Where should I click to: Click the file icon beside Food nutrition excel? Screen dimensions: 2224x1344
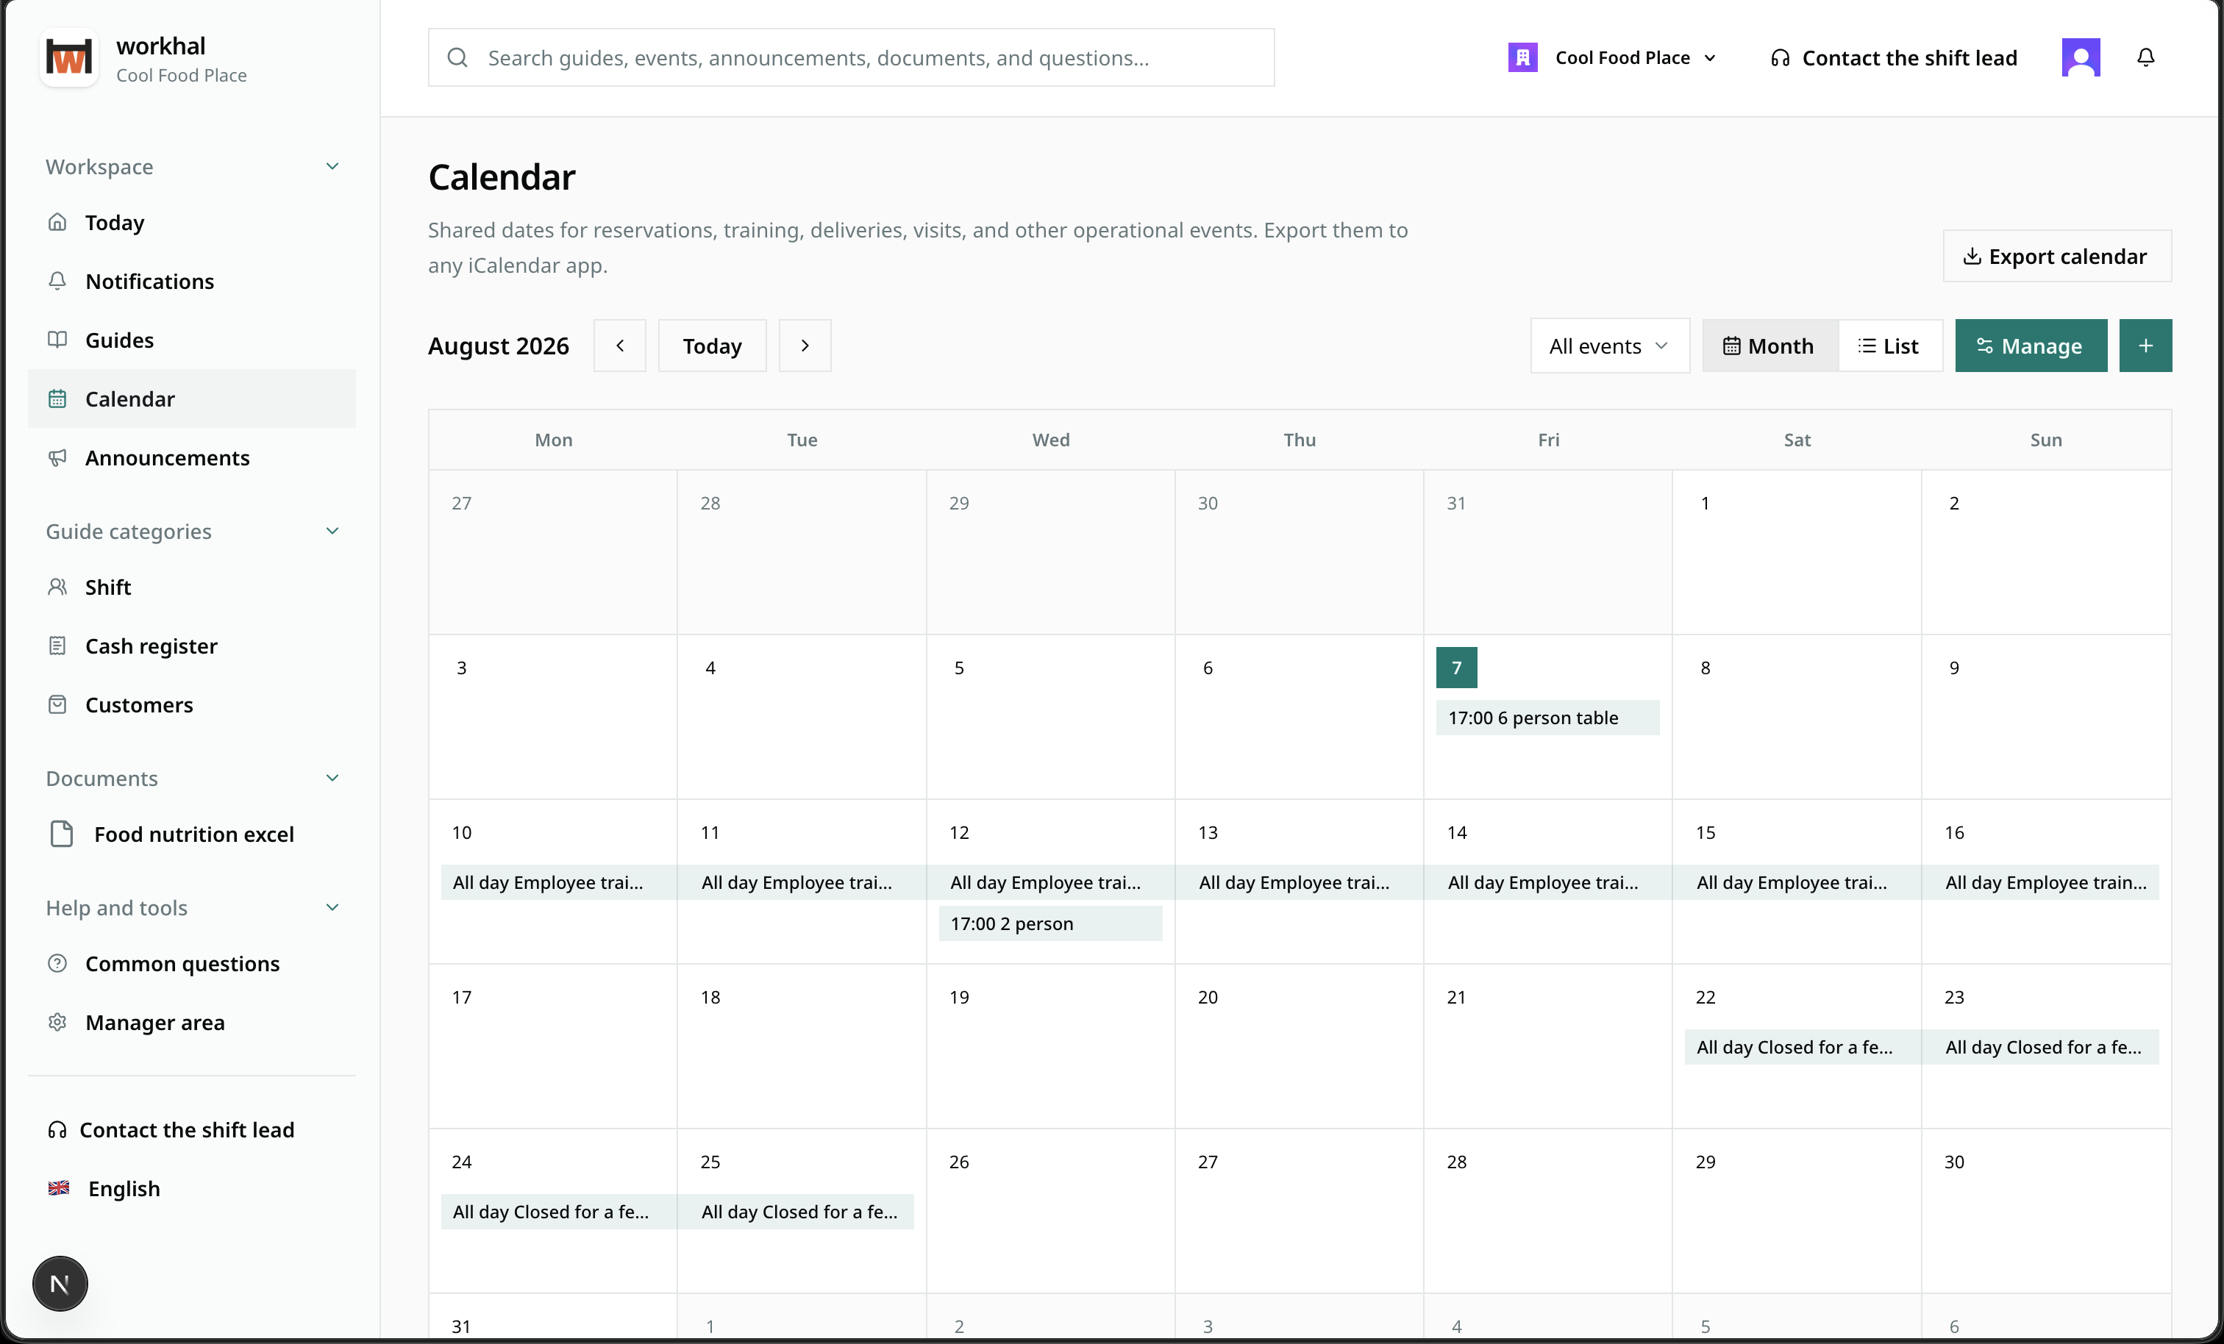pyautogui.click(x=61, y=834)
